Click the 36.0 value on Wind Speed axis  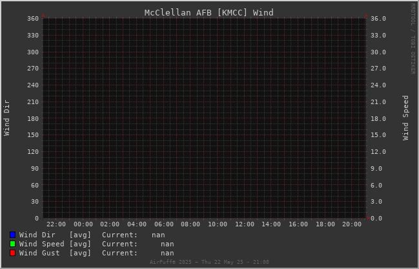(x=378, y=19)
